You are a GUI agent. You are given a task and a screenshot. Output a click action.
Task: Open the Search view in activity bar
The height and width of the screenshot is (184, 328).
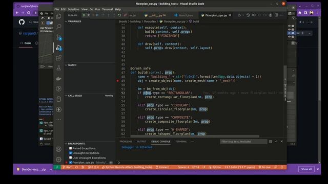tap(59, 27)
